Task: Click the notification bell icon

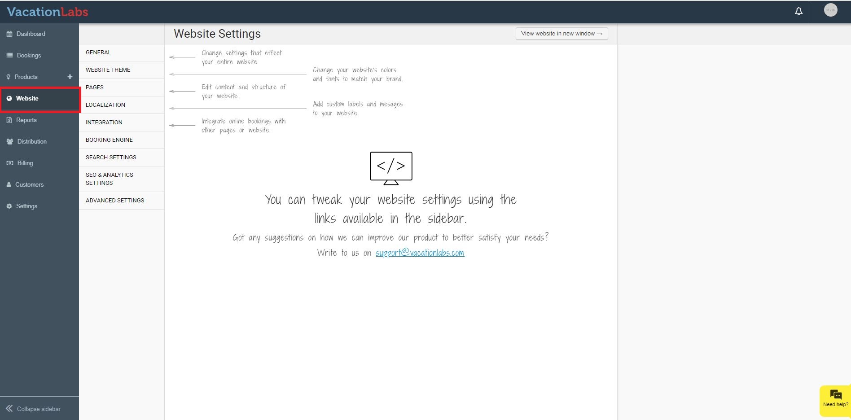Action: point(798,12)
